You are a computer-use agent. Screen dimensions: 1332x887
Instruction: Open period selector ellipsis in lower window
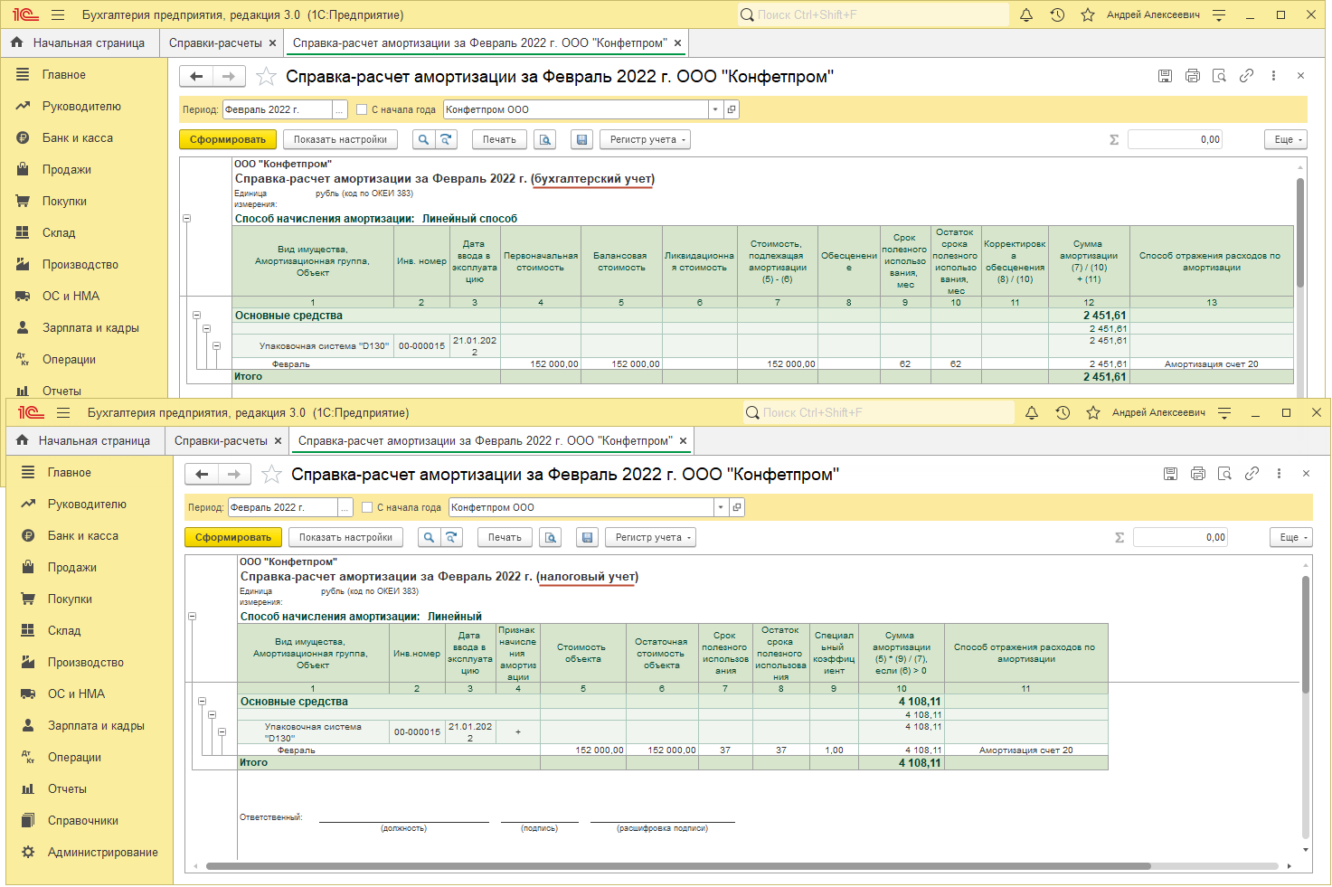point(345,507)
